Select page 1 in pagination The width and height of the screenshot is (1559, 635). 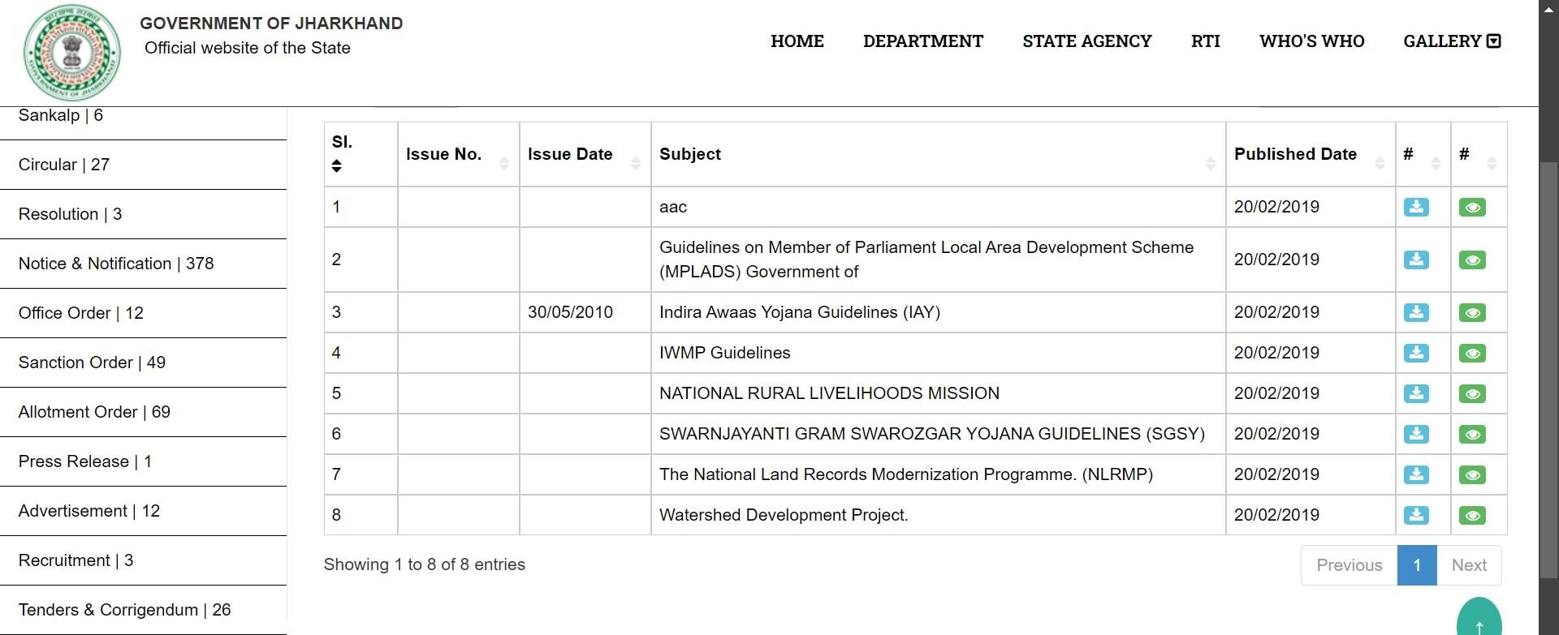tap(1416, 565)
